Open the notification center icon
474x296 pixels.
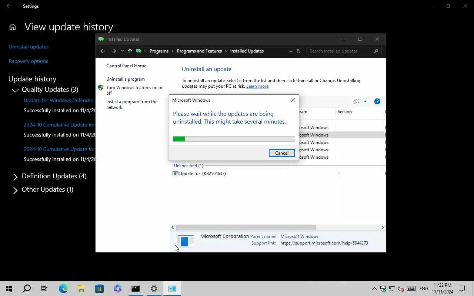tap(462, 289)
